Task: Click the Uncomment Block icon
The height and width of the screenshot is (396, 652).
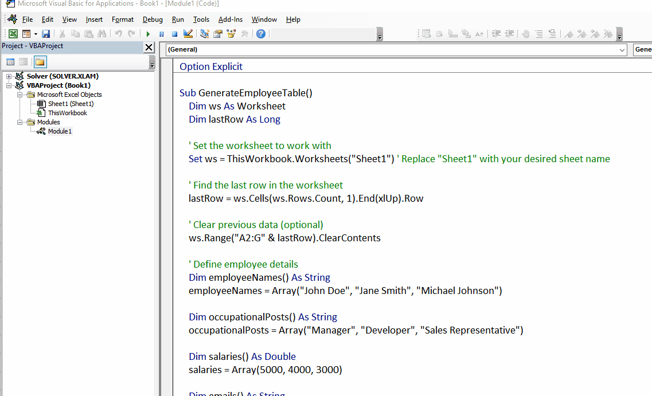Action: point(552,34)
